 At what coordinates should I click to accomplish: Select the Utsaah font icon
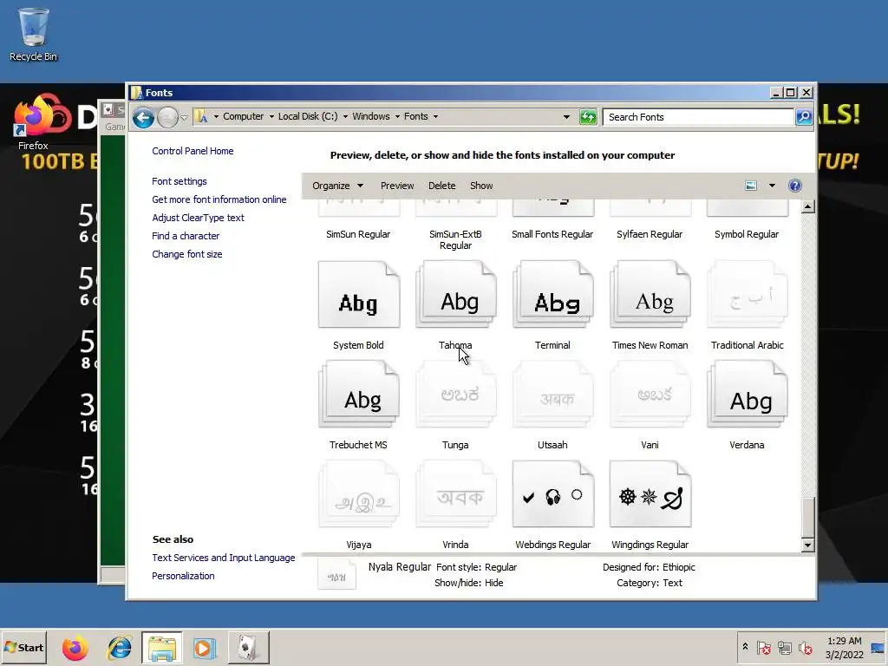(553, 395)
